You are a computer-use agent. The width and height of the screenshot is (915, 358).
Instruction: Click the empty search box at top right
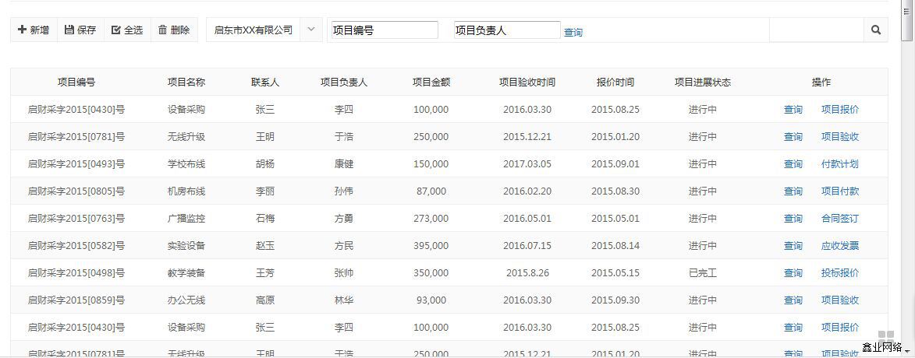pyautogui.click(x=816, y=30)
